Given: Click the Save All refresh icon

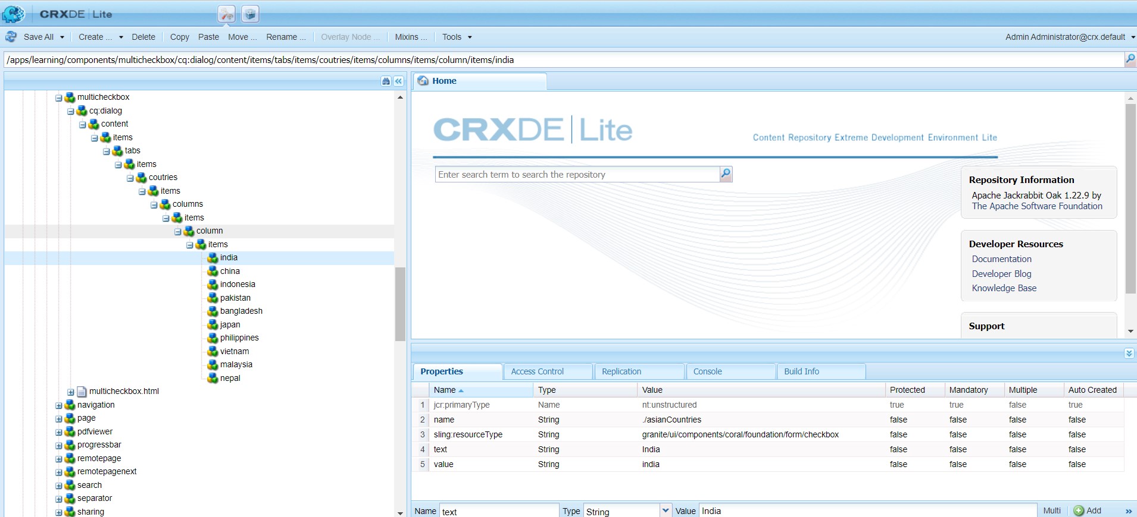Looking at the screenshot, I should coord(11,37).
